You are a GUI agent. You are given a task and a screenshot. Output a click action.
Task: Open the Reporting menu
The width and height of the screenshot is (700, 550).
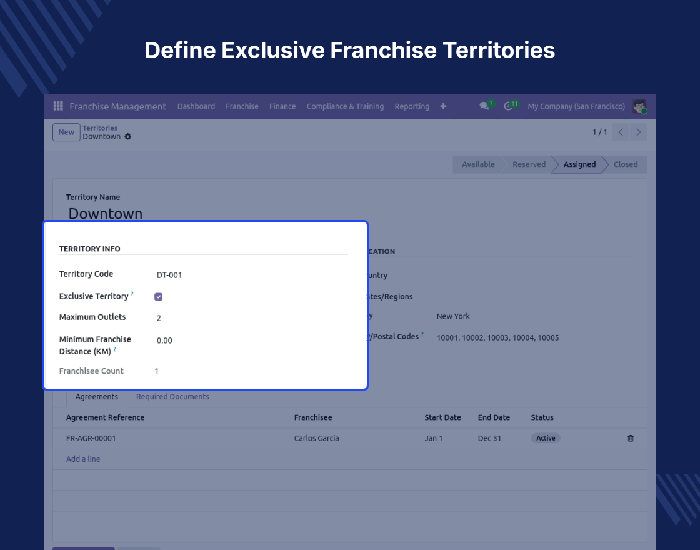(412, 106)
